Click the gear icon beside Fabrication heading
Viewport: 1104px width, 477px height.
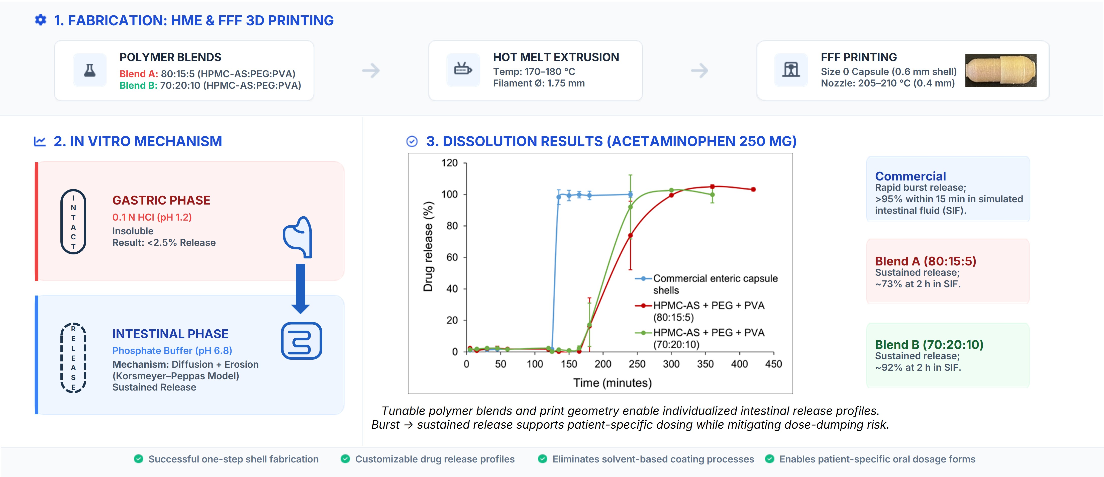point(41,20)
